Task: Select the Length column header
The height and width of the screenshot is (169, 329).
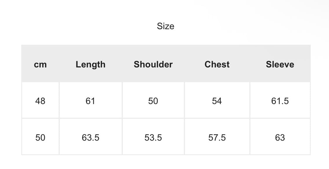Action: click(90, 64)
